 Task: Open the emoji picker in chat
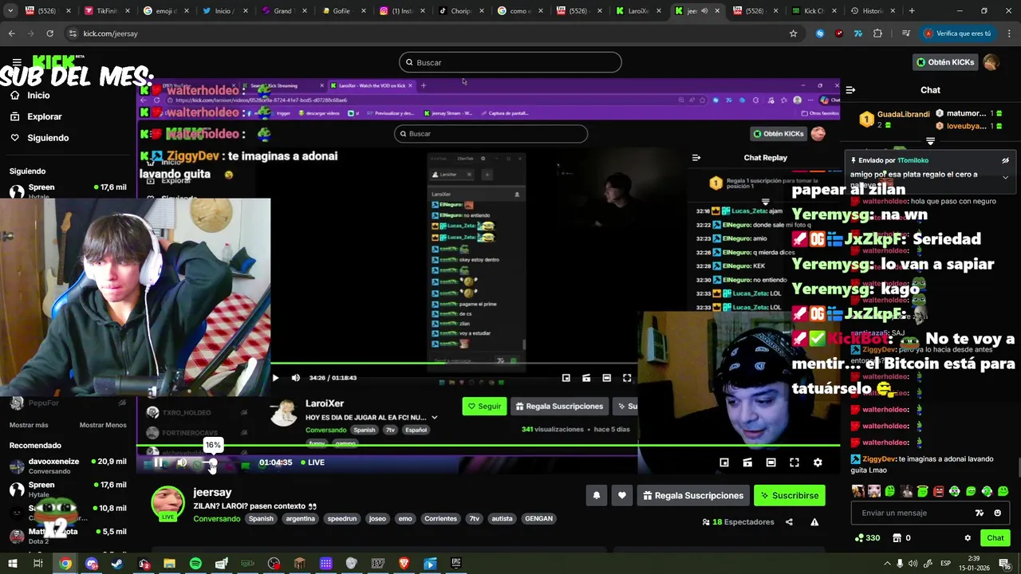coord(997,513)
